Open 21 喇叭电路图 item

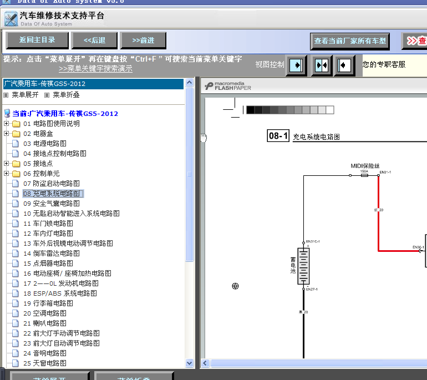point(45,323)
